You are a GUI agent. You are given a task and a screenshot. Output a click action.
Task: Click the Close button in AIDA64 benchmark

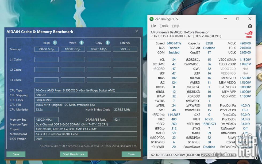coord(131,154)
